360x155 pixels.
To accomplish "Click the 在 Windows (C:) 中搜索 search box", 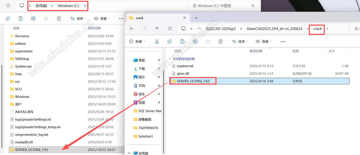I will (221, 6).
